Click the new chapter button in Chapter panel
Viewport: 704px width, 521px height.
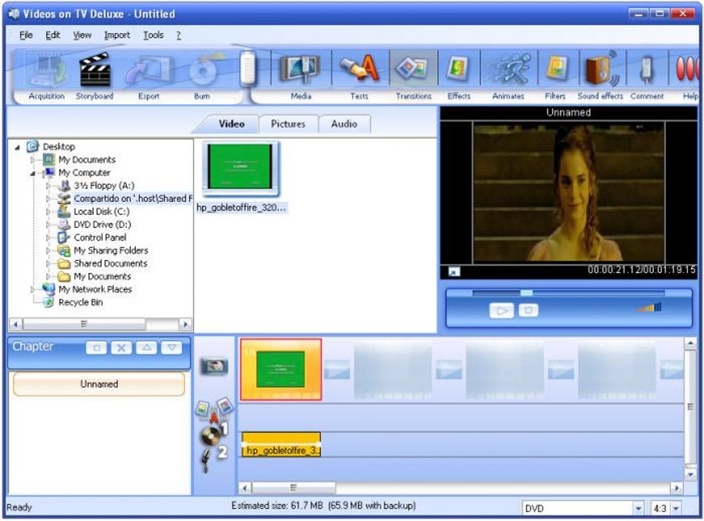click(96, 347)
